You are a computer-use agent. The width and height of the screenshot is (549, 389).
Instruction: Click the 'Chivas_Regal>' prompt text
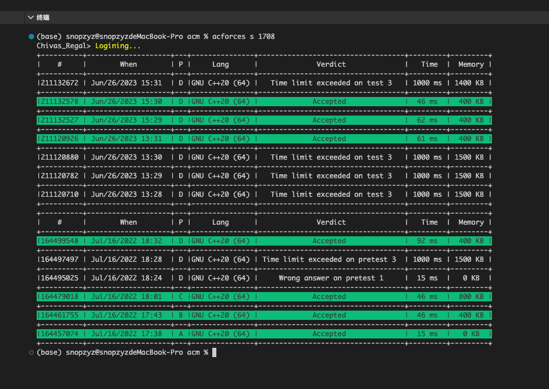click(x=64, y=46)
